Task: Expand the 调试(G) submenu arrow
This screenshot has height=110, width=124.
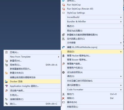Action: coord(121,76)
